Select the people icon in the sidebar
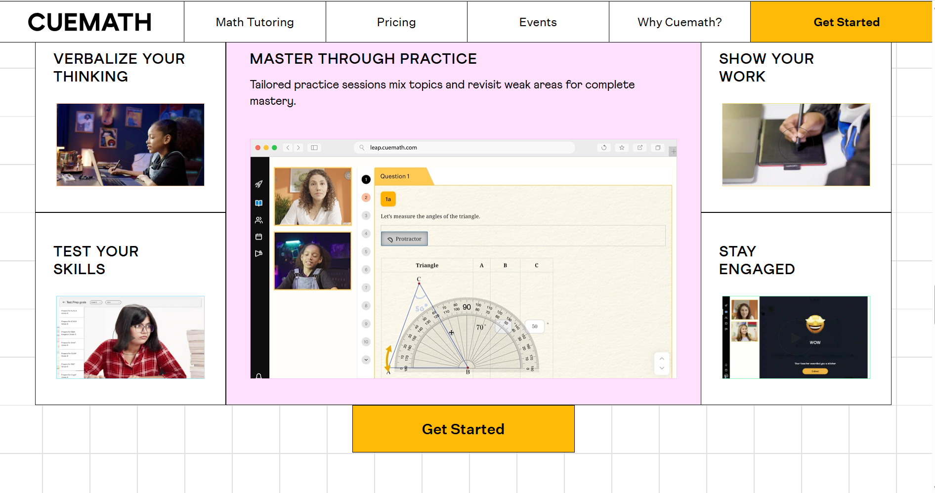The width and height of the screenshot is (935, 493). click(258, 220)
